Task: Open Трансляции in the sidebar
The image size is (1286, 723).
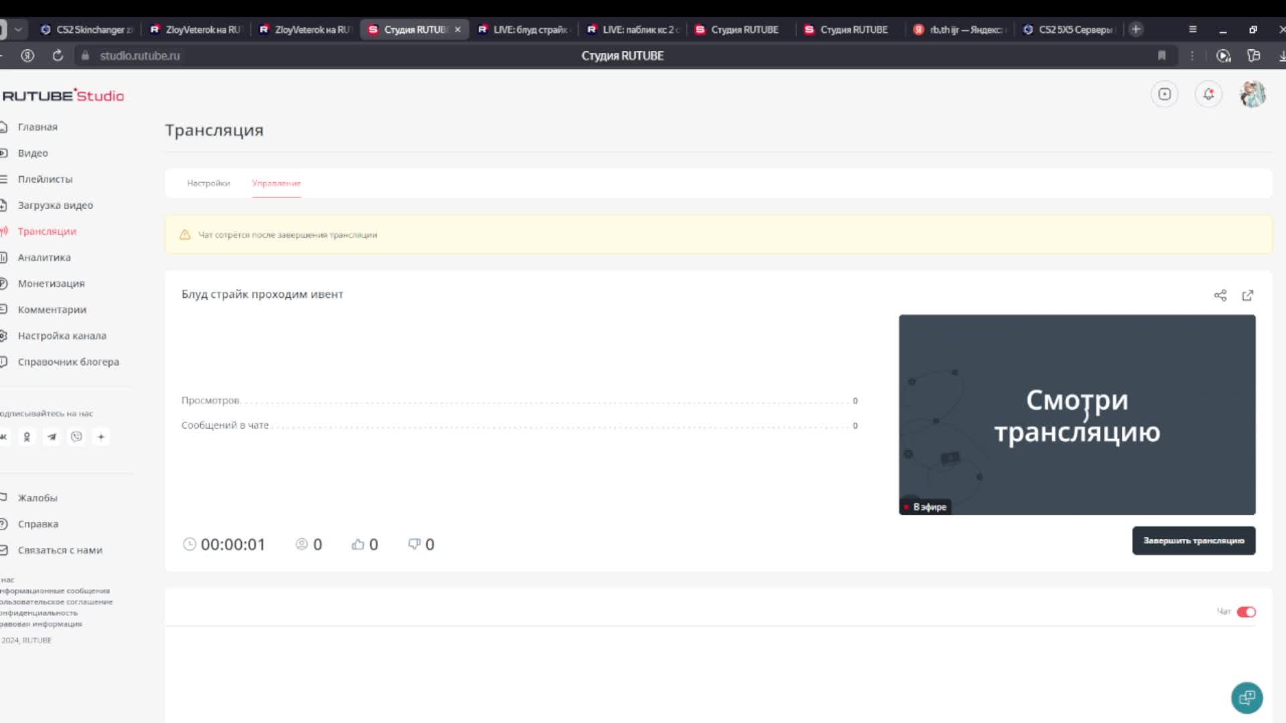Action: click(47, 232)
